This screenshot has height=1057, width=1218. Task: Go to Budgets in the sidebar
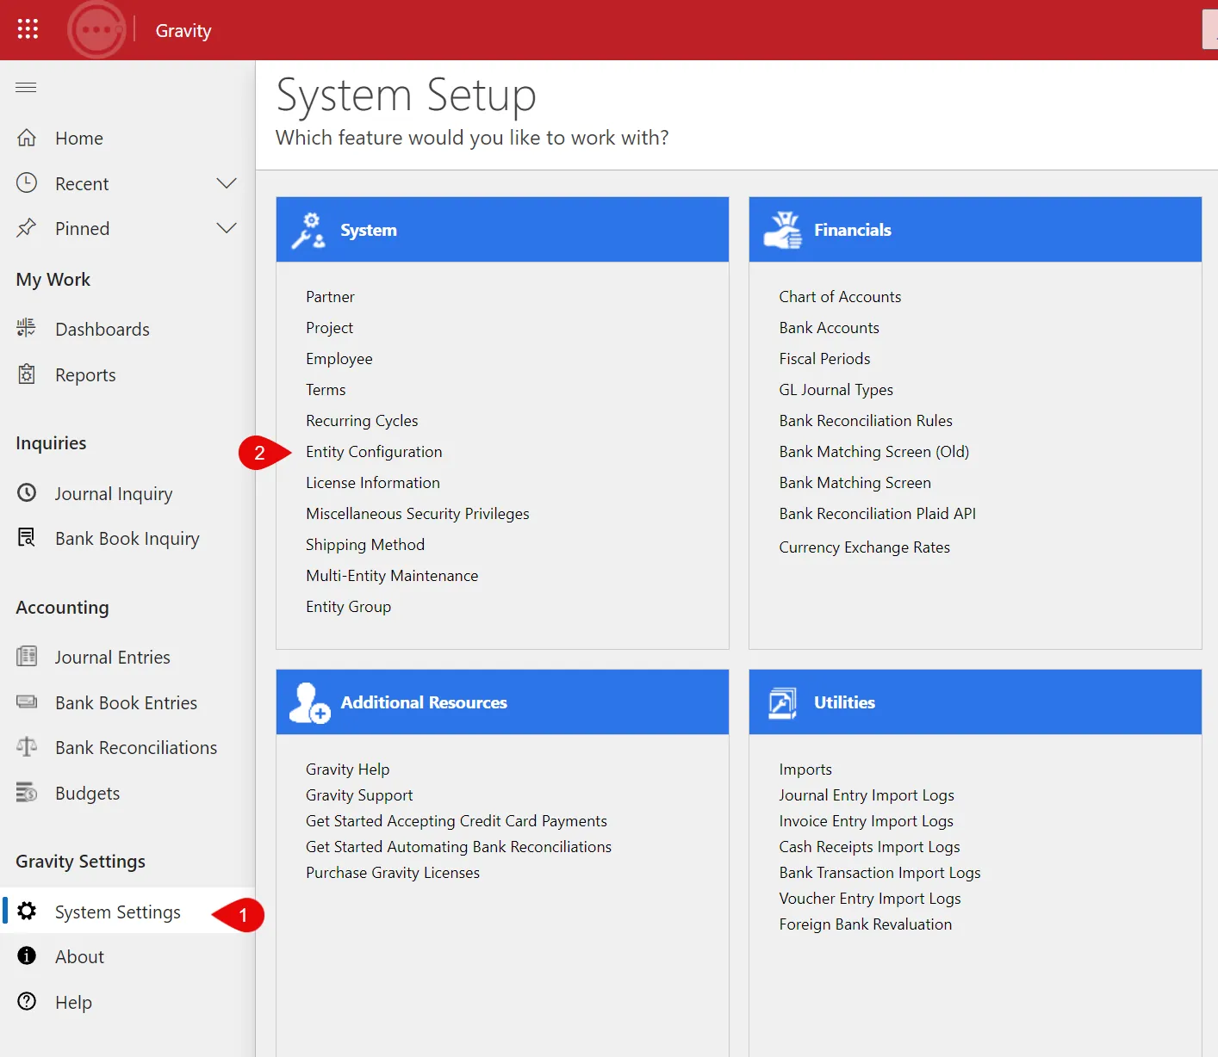(87, 793)
